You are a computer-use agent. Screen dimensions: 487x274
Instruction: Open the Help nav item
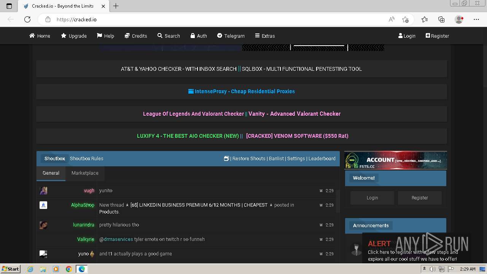[x=105, y=36]
